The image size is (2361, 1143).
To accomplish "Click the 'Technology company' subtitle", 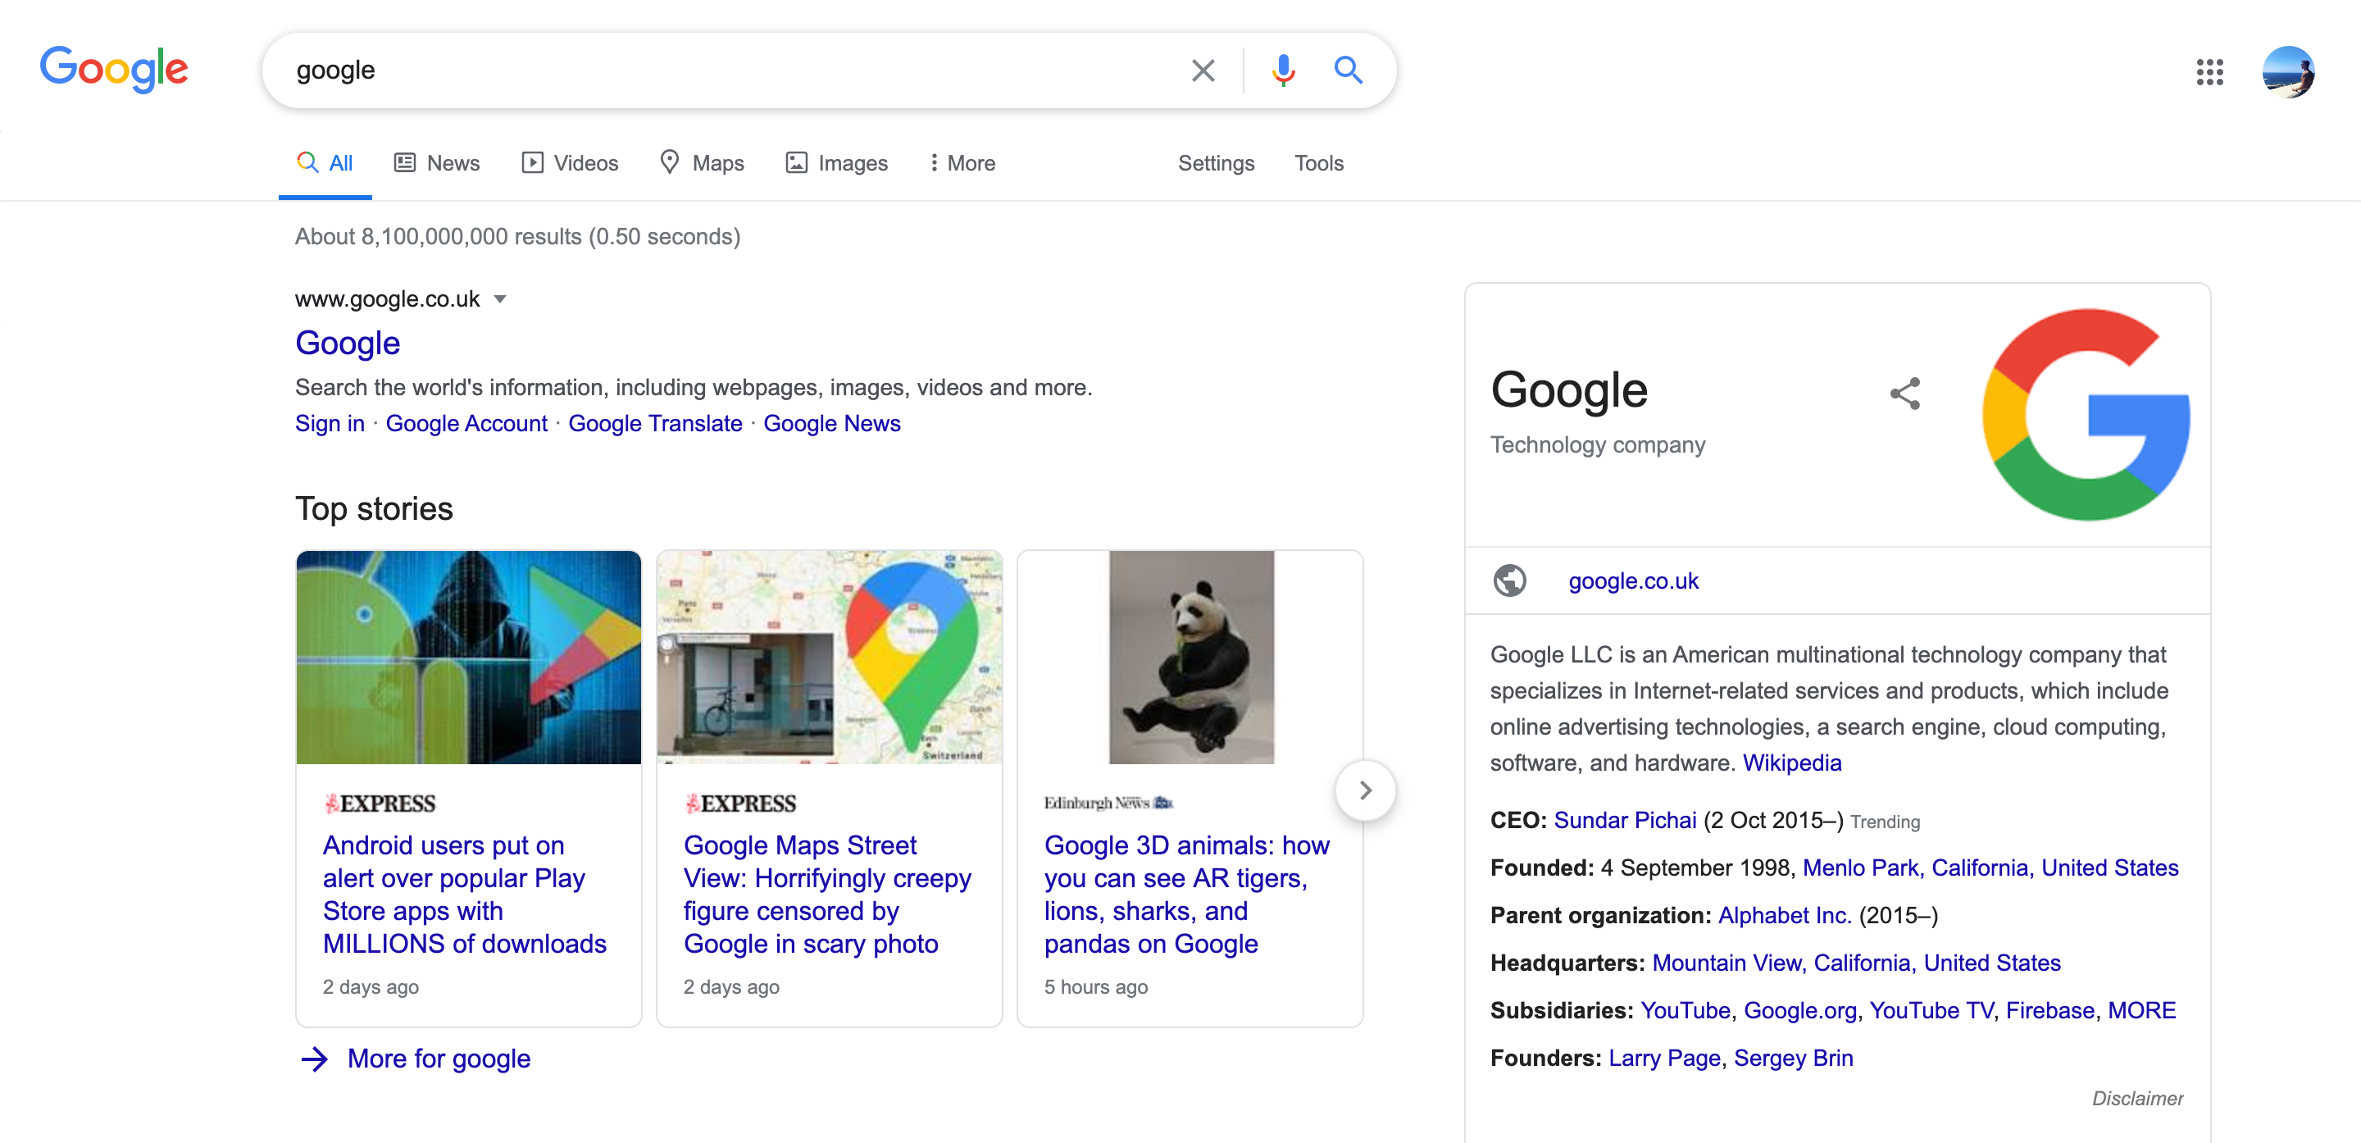I will (x=1598, y=445).
